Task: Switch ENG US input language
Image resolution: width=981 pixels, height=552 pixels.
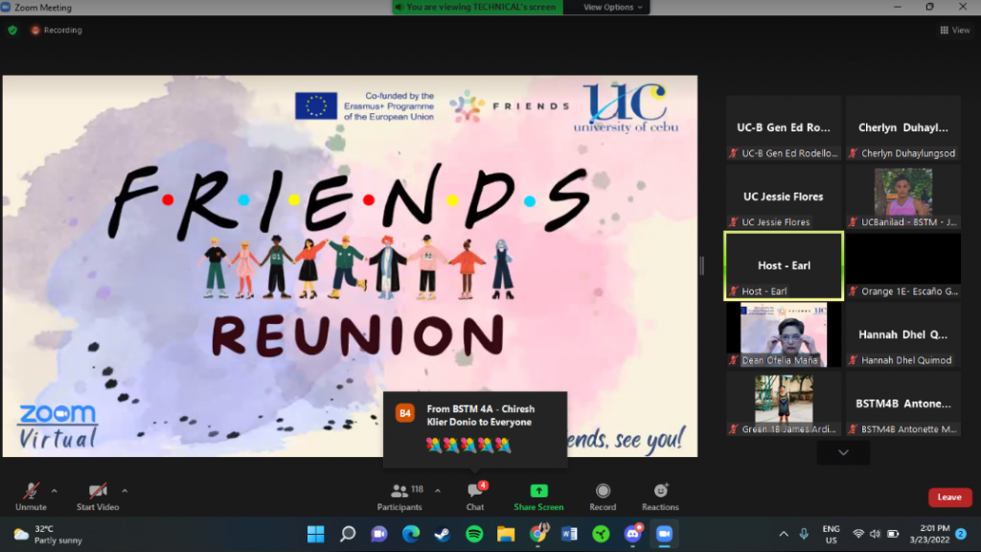Action: tap(831, 535)
